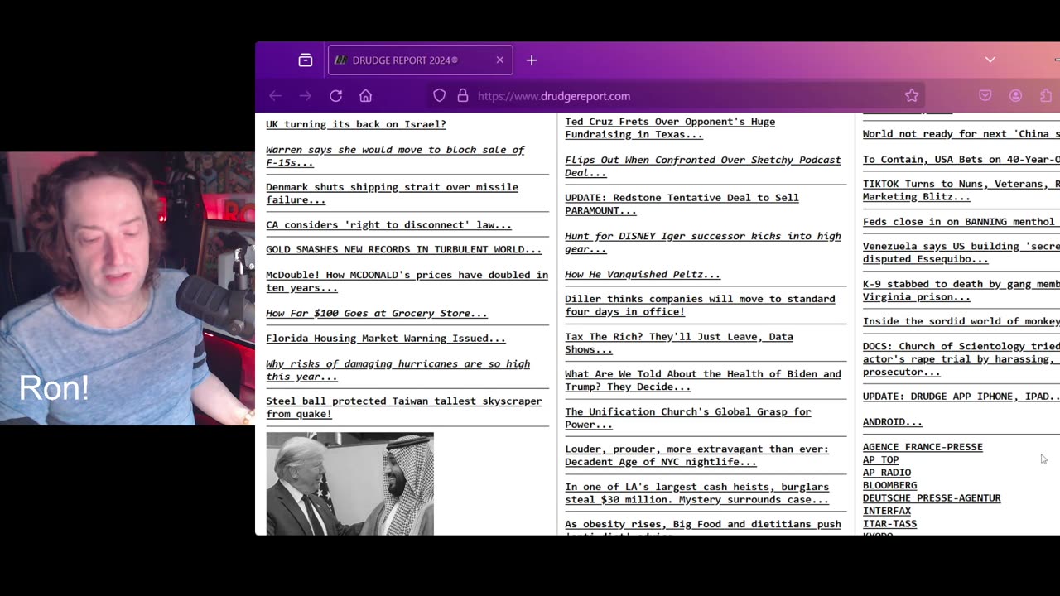Image resolution: width=1060 pixels, height=596 pixels.
Task: Open obesity rises Big Food dietitians link
Action: pyautogui.click(x=703, y=527)
